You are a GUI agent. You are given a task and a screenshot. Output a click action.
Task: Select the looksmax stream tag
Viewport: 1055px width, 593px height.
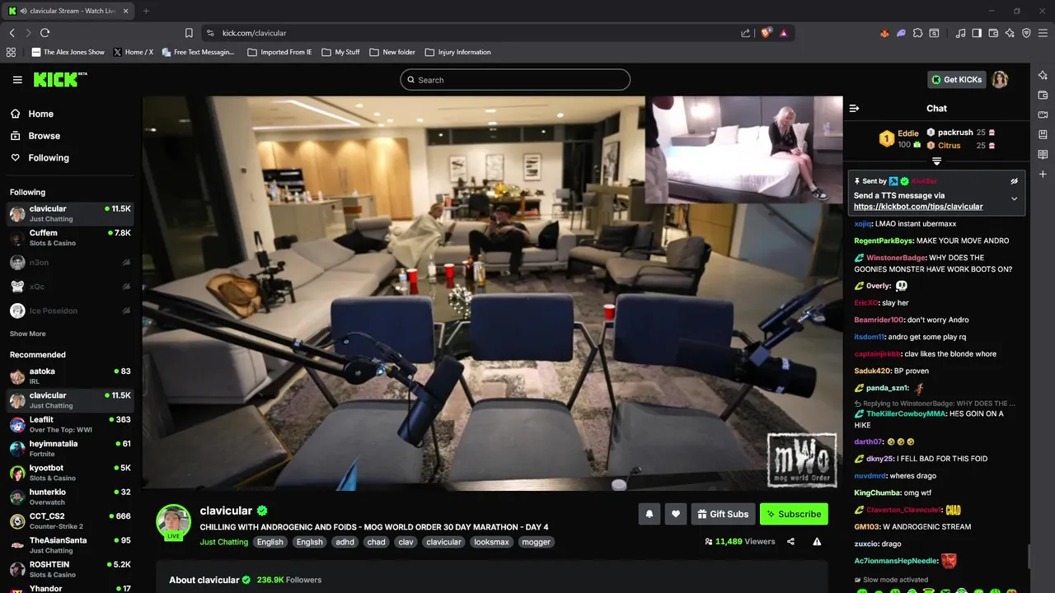tap(491, 542)
